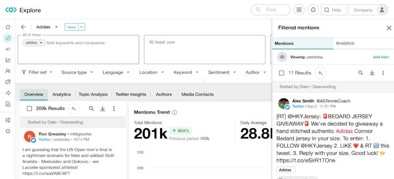Click the At least one keyword box
This screenshot has width=394, height=179.
(205, 50)
